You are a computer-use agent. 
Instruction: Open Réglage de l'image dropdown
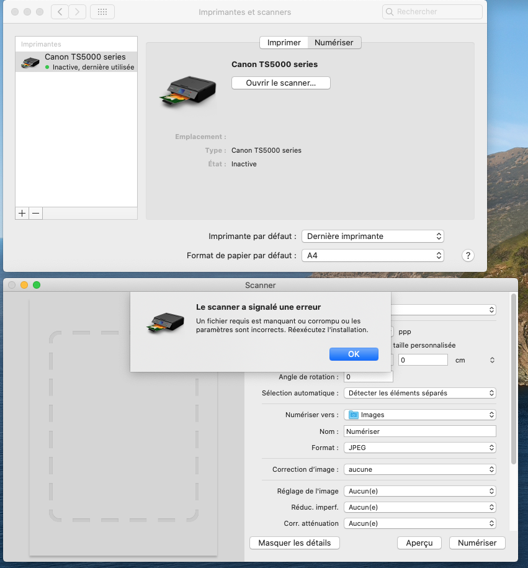(x=419, y=491)
